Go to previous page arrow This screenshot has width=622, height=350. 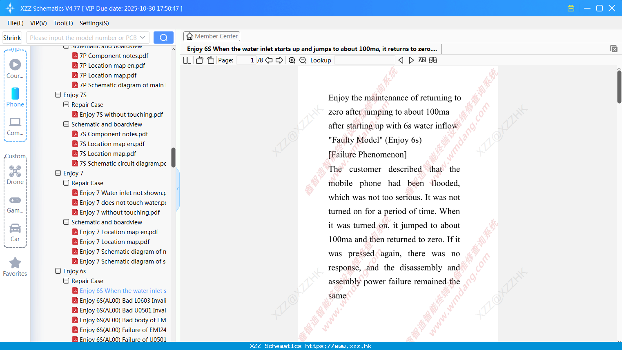coord(269,60)
